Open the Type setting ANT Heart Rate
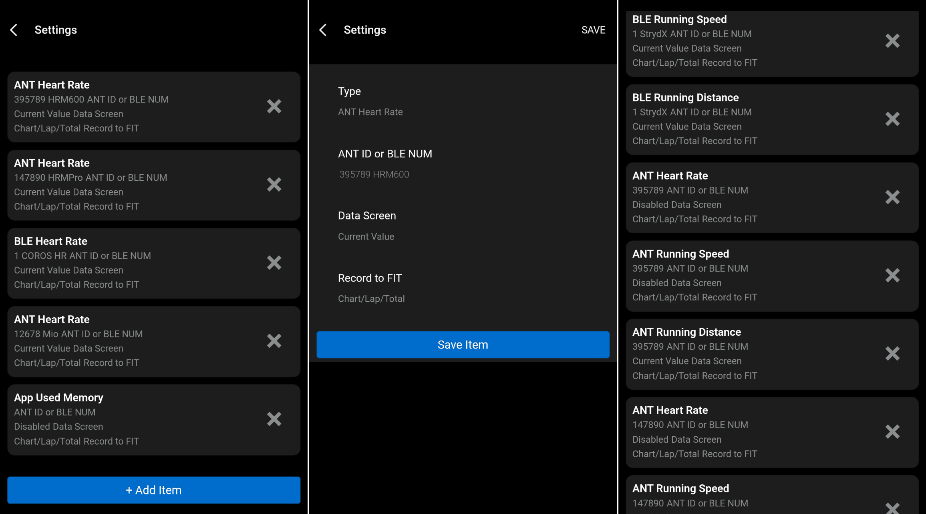Viewport: 926px width, 514px height. click(x=463, y=102)
